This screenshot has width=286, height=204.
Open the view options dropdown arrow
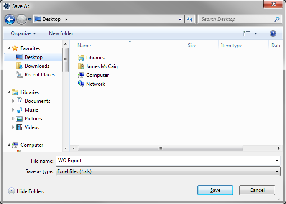tap(256, 33)
